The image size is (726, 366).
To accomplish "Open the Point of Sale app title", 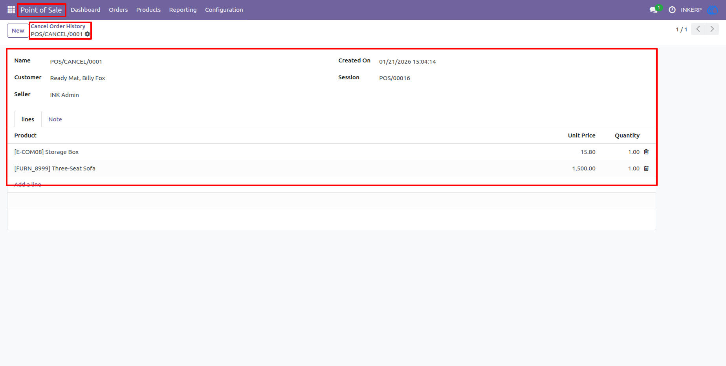I will [x=41, y=10].
